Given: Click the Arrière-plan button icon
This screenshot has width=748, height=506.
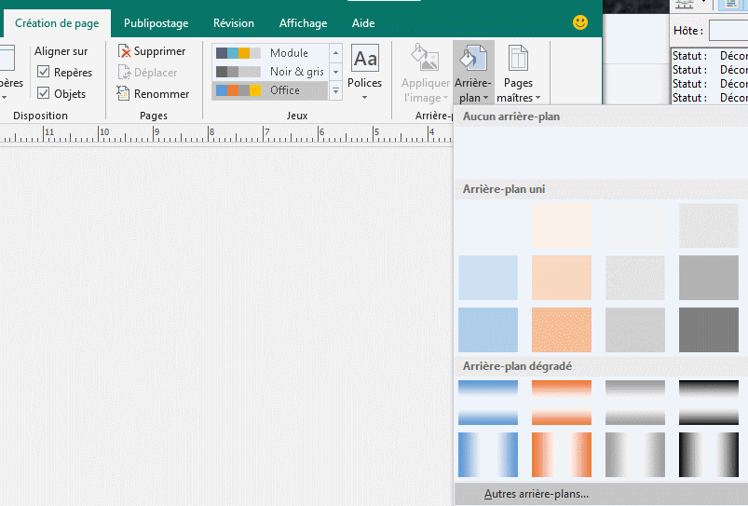Looking at the screenshot, I should point(473,60).
